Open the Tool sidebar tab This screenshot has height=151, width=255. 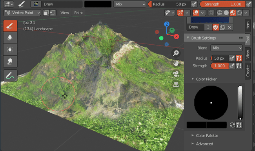point(248,40)
